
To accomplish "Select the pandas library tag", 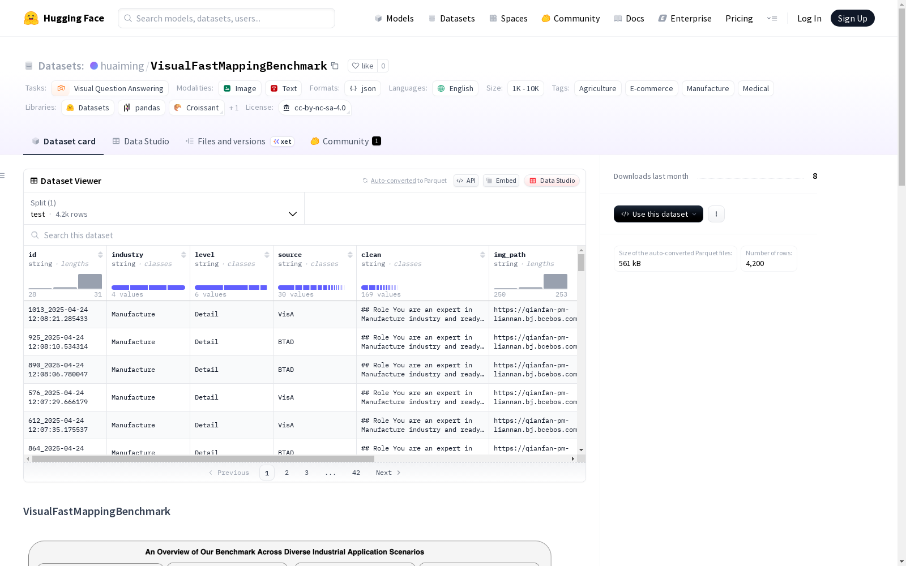I will (142, 108).
